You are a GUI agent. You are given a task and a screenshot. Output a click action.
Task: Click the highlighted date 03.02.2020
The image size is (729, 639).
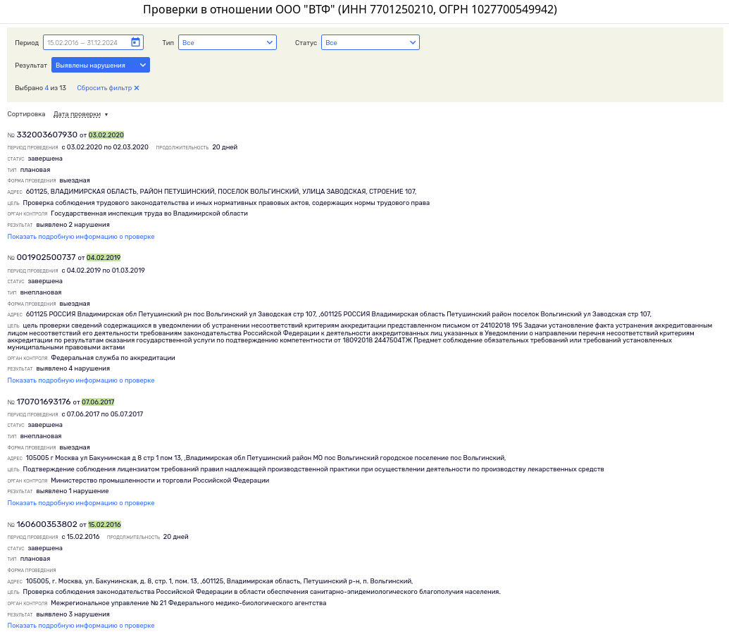click(x=106, y=135)
